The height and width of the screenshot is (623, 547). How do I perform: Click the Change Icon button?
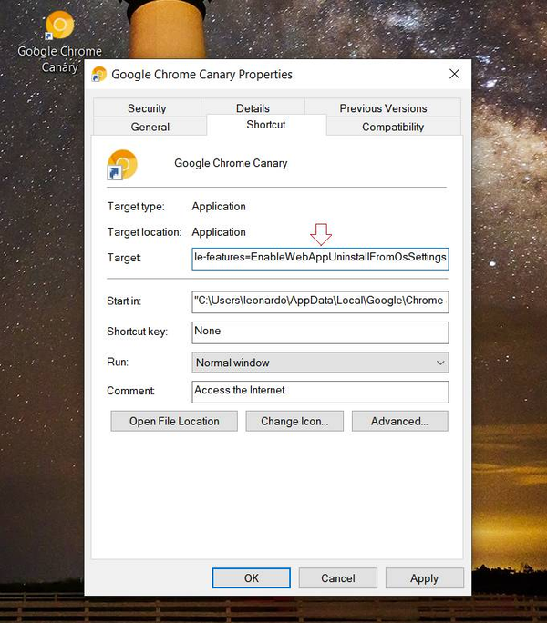294,421
